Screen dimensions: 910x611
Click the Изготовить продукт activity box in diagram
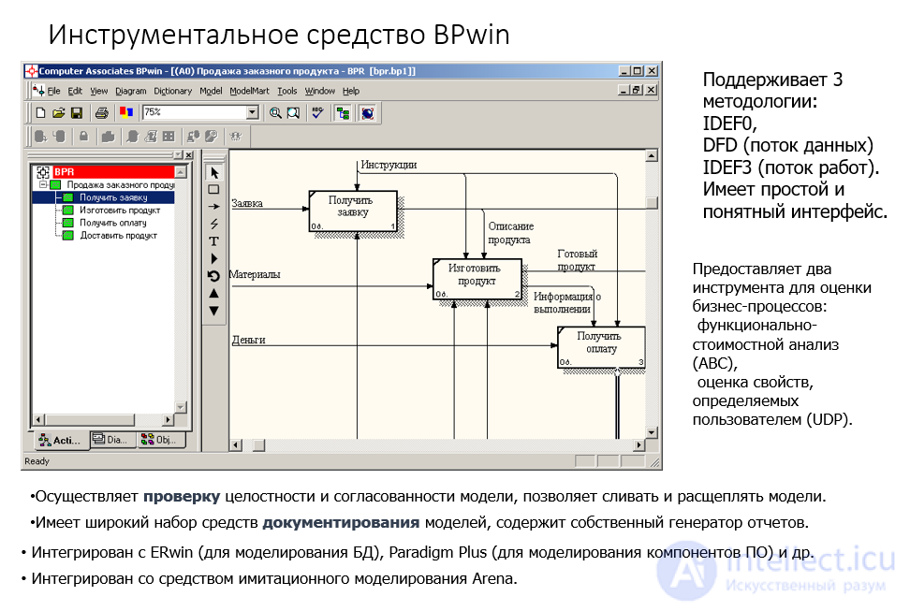[x=477, y=279]
